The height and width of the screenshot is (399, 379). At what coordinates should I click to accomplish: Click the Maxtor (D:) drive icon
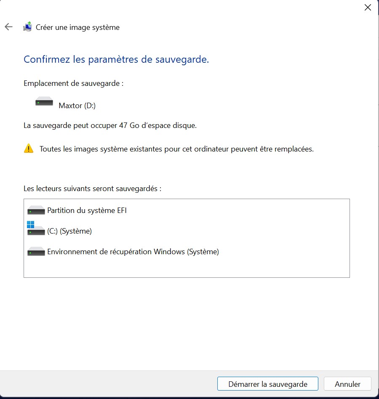coord(44,102)
